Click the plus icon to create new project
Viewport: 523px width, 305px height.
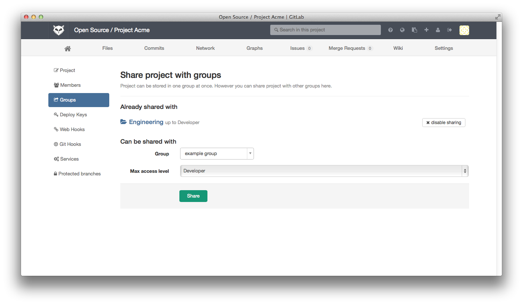426,30
